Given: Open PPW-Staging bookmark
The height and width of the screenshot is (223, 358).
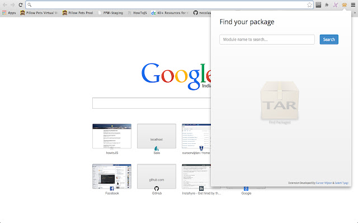Looking at the screenshot, I should [111, 13].
